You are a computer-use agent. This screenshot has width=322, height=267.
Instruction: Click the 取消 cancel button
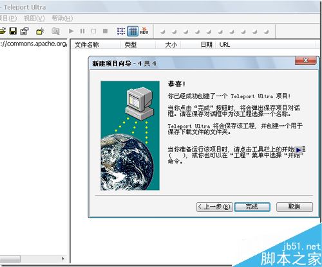[x=294, y=207]
